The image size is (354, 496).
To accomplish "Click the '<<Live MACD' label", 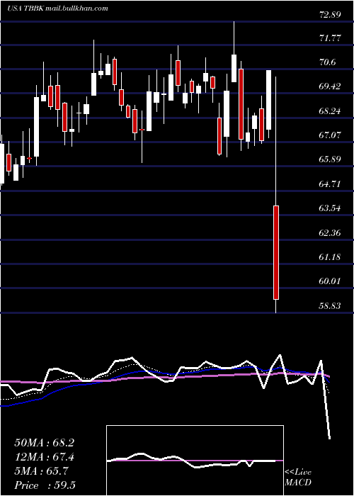I will pyautogui.click(x=298, y=477).
